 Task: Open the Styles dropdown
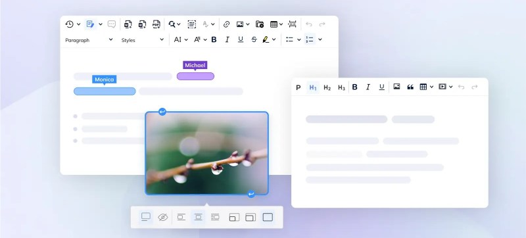click(x=142, y=40)
